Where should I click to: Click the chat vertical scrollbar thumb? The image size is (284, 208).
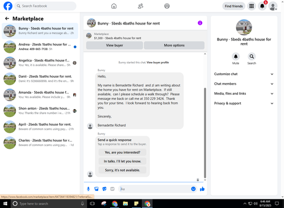tap(205, 132)
